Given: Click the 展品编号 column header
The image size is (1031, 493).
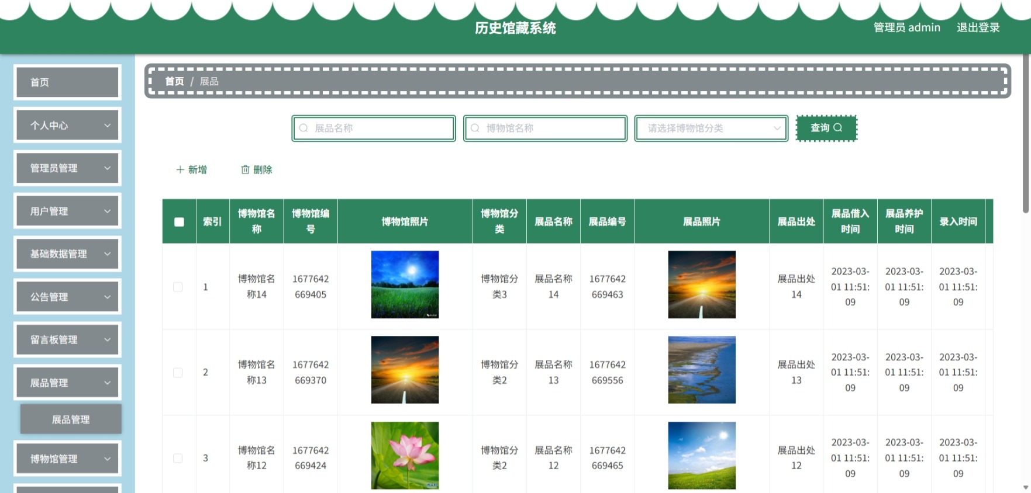Looking at the screenshot, I should [x=607, y=221].
